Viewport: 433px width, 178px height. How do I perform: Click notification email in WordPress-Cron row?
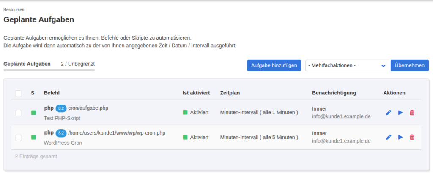point(341,141)
